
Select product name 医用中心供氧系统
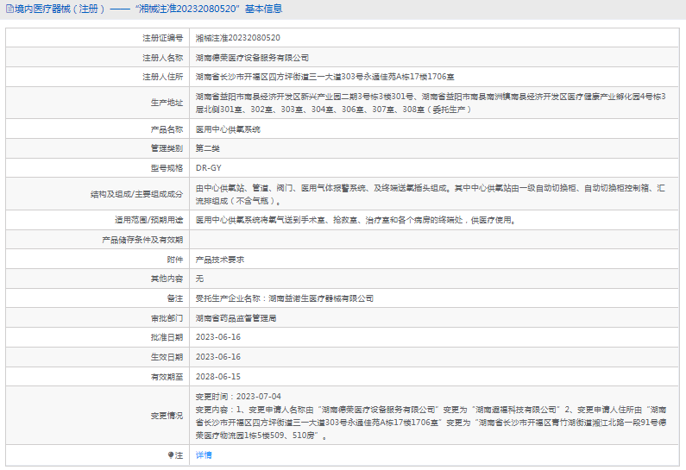[x=228, y=129]
